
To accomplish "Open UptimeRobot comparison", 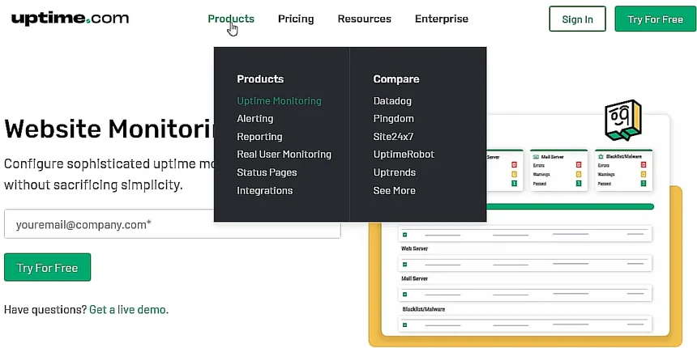I will coord(404,155).
